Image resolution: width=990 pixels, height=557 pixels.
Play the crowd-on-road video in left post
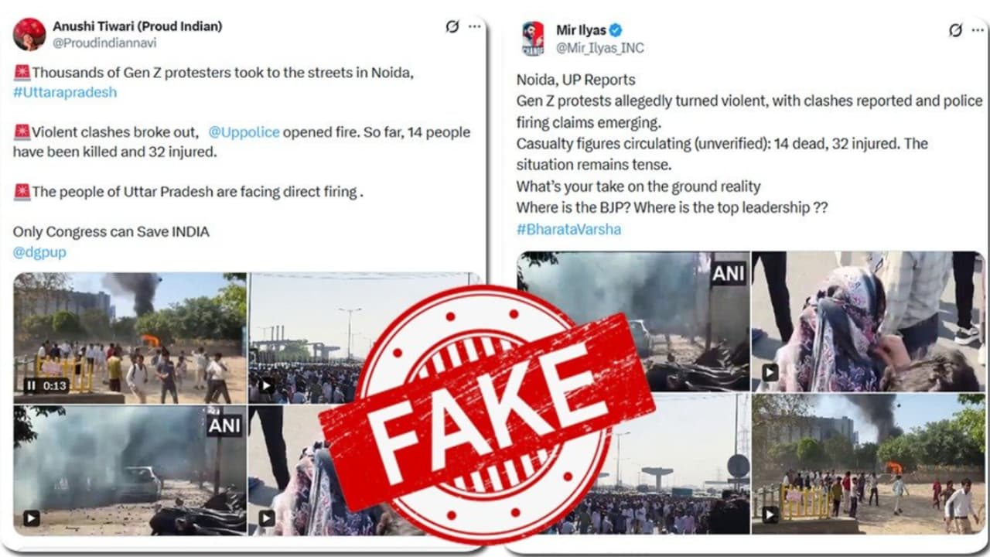[x=266, y=384]
